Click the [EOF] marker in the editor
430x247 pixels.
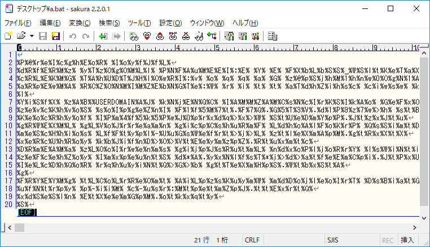27,212
